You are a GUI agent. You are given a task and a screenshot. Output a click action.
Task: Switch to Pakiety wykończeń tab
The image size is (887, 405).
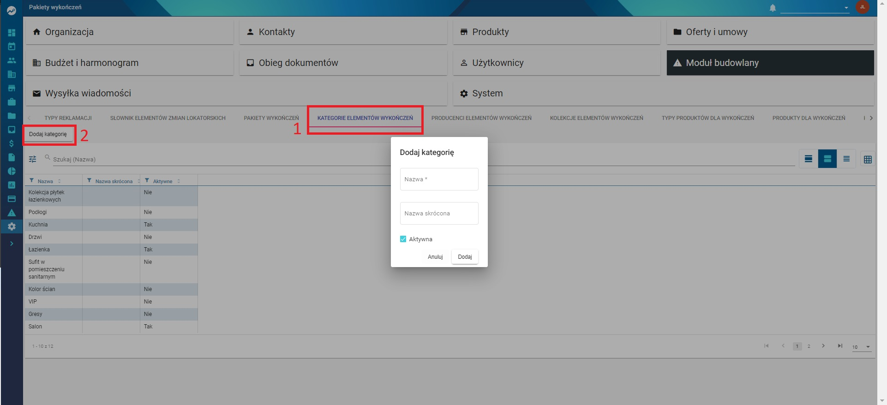pos(271,118)
